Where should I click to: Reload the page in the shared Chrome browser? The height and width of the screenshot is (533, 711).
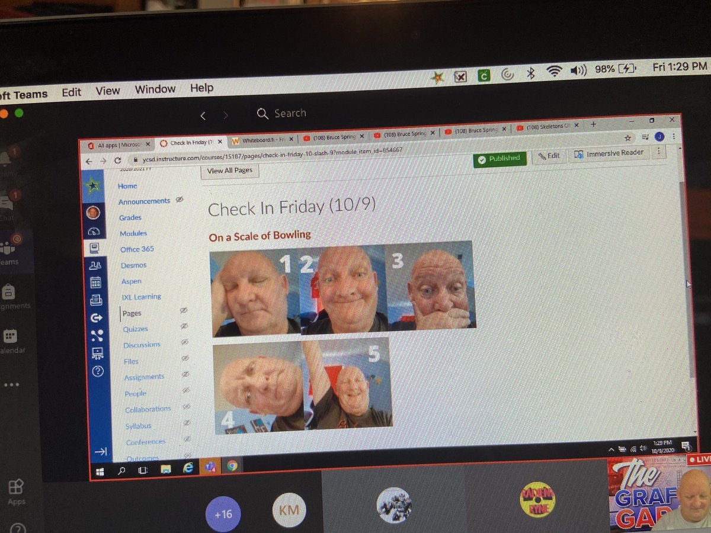[117, 160]
